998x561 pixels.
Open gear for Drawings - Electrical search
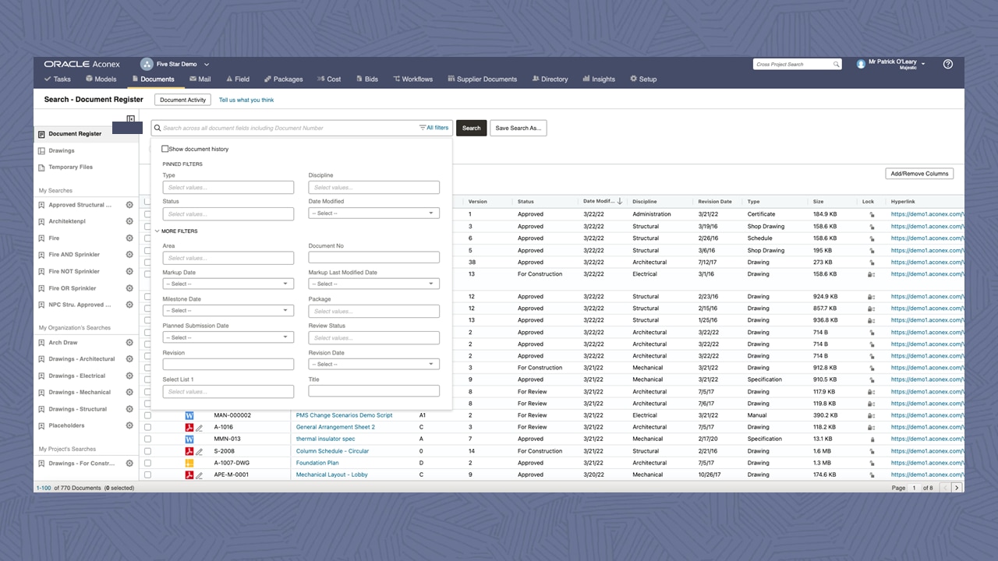[129, 376]
